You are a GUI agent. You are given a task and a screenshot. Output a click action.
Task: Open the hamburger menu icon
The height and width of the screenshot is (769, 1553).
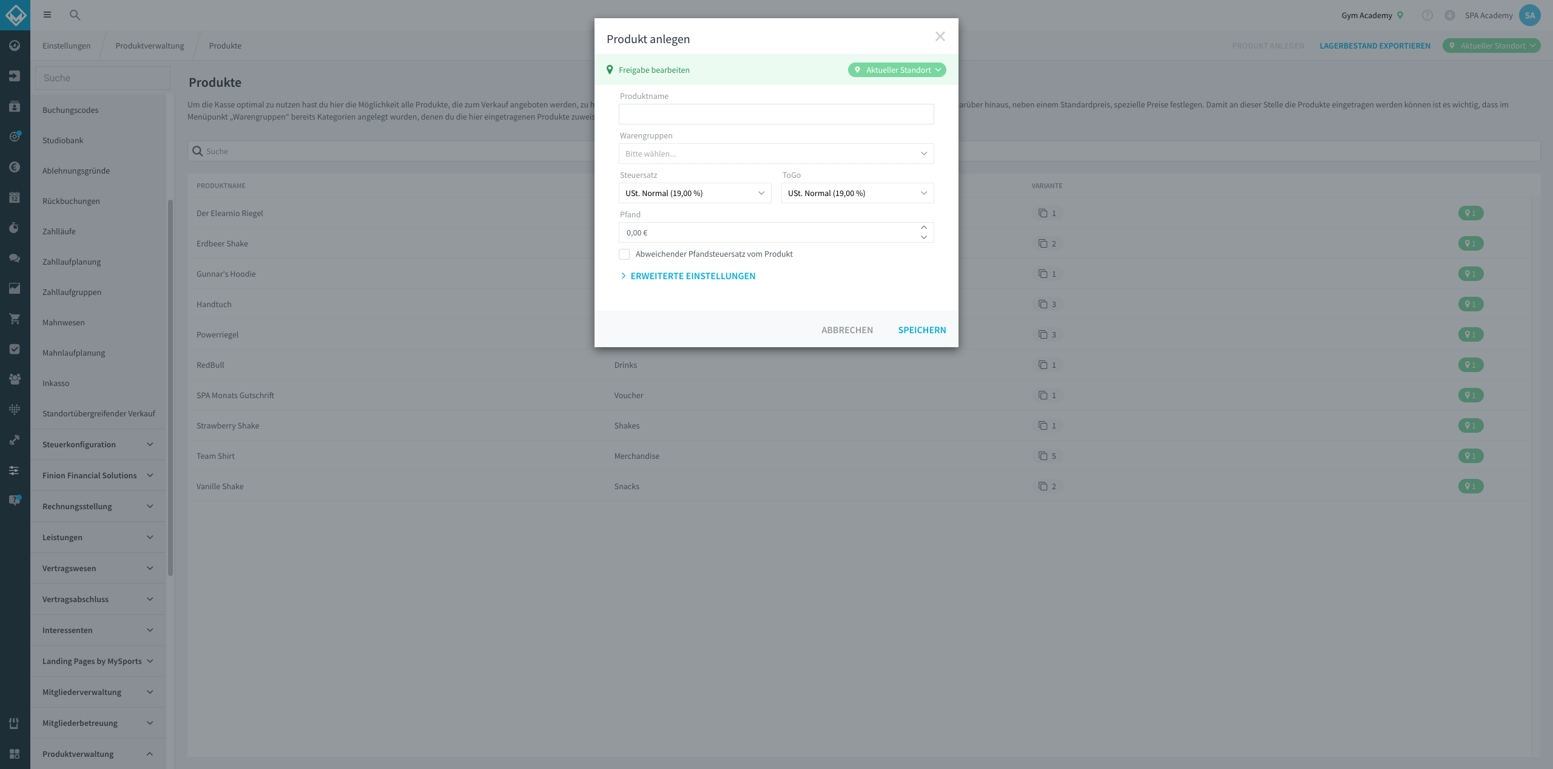(x=47, y=15)
